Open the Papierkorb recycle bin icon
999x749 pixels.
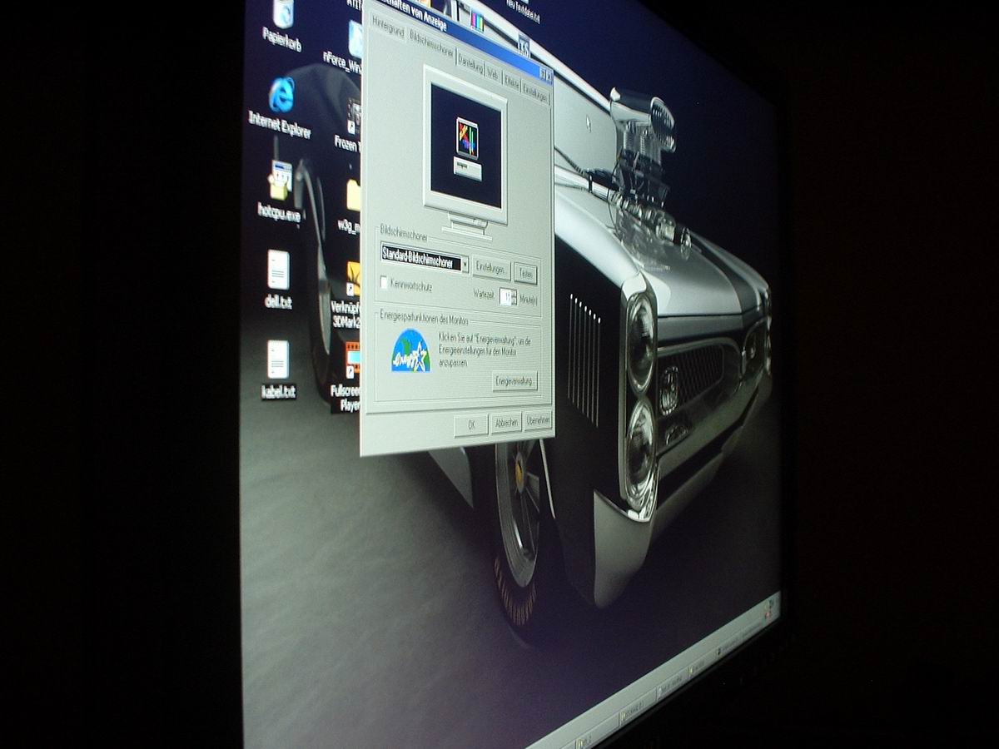(283, 15)
